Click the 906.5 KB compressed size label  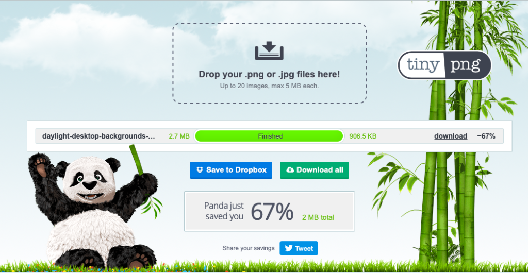[x=363, y=136]
